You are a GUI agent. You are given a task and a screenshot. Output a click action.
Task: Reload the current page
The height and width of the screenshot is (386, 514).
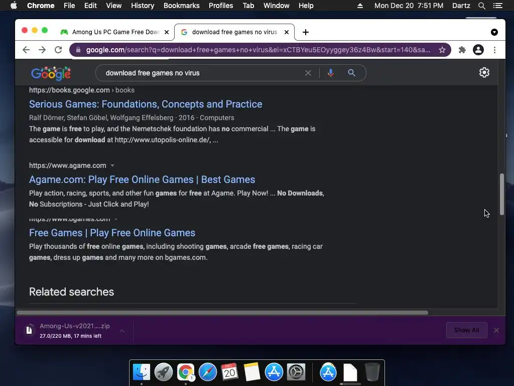[x=58, y=50]
